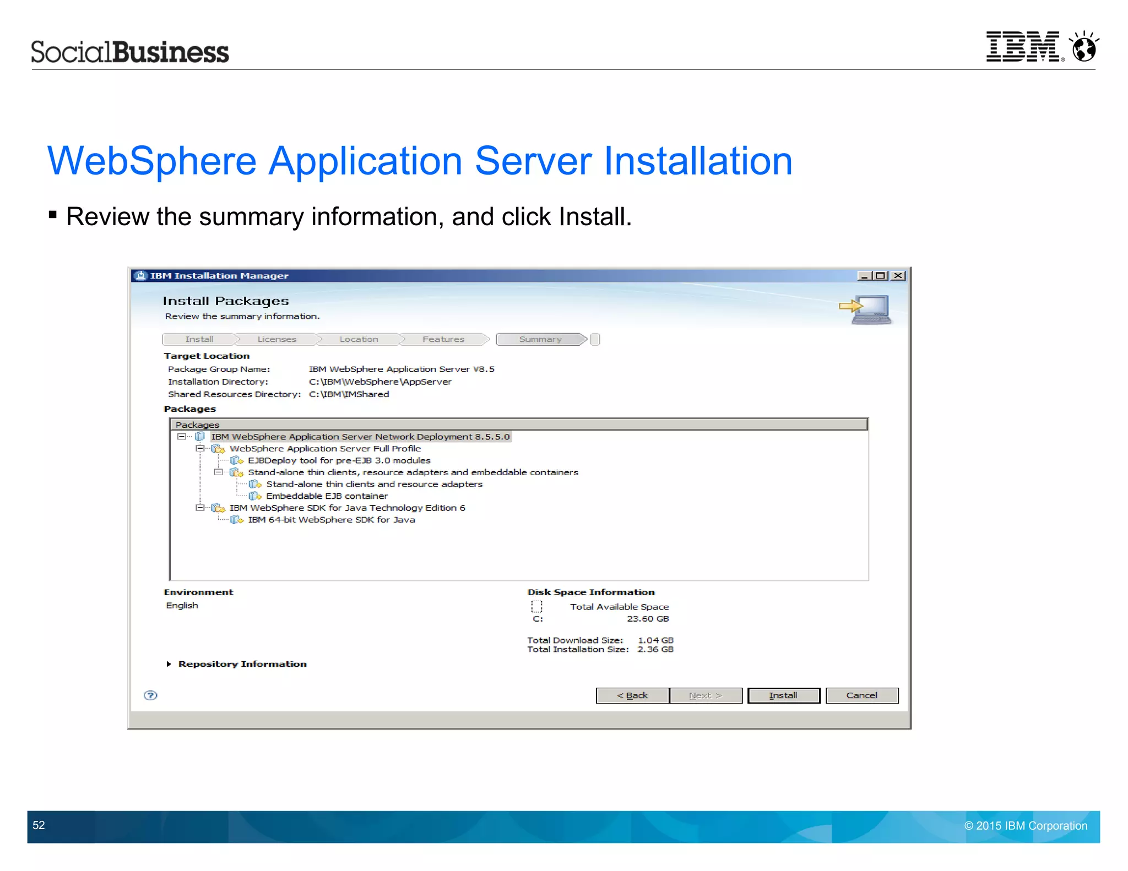Collapse the IBM WebSphere SDK Java Edition 6 node
This screenshot has width=1128, height=871.
tap(200, 508)
